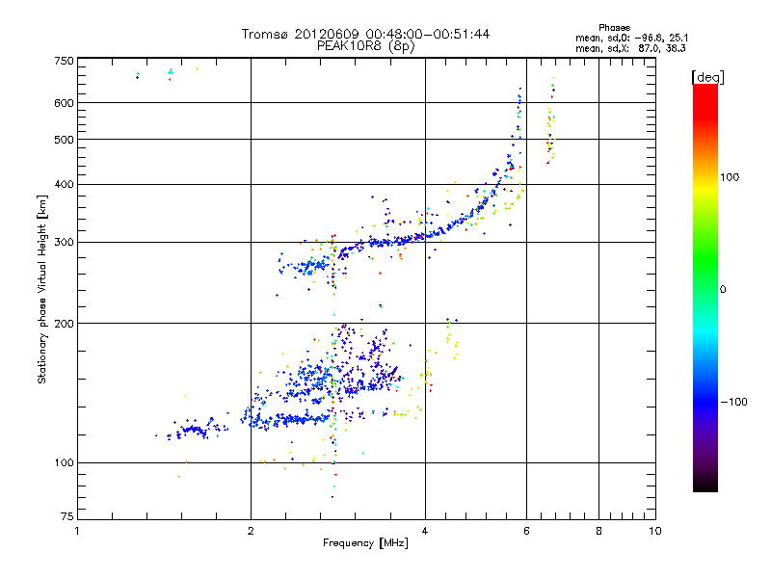The height and width of the screenshot is (578, 771).
Task: Pick the black bottom of the colorbar
Action: point(705,485)
